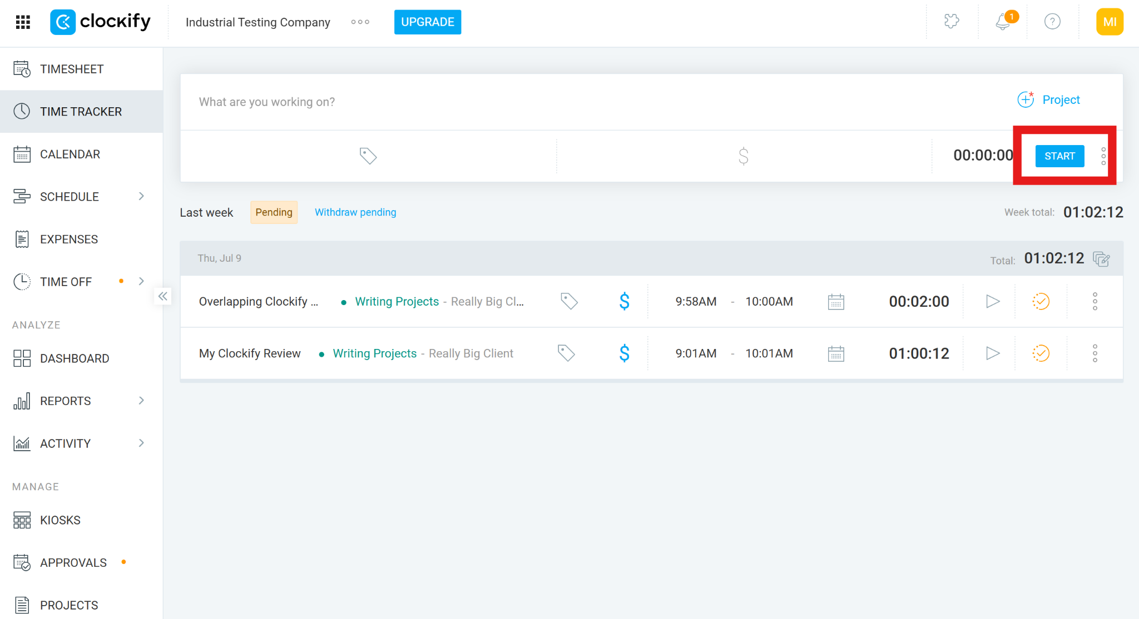This screenshot has width=1139, height=619.
Task: Add a Project to the new entry
Action: pyautogui.click(x=1049, y=100)
